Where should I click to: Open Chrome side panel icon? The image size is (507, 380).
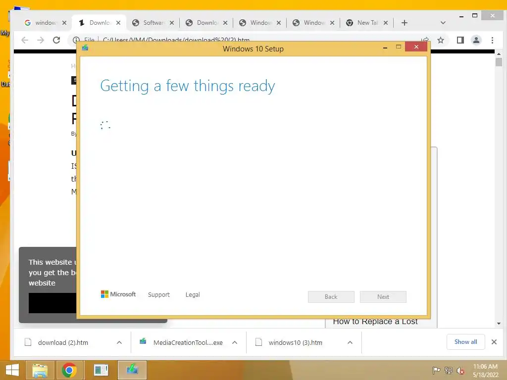(x=460, y=40)
